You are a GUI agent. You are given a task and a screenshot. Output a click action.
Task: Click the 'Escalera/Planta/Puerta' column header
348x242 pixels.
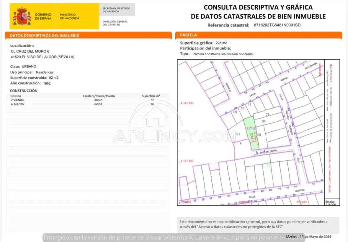pyautogui.click(x=99, y=96)
